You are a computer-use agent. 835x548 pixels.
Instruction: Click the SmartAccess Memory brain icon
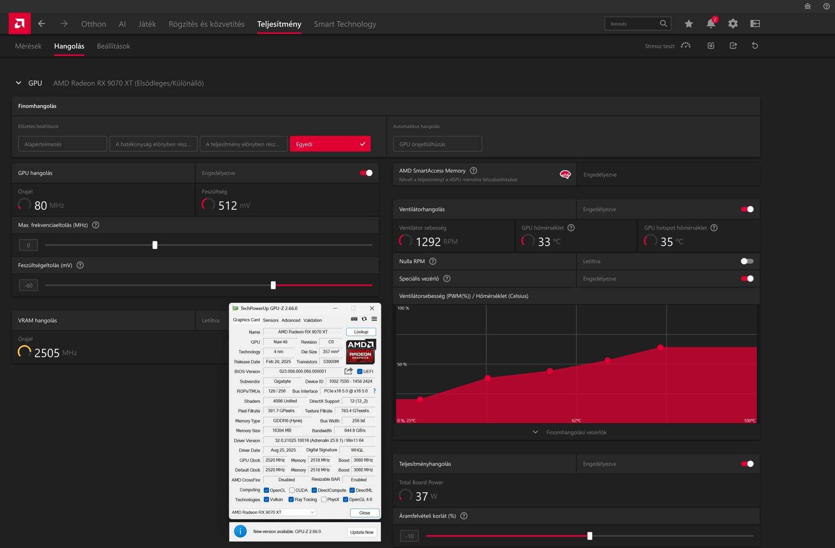pos(565,175)
